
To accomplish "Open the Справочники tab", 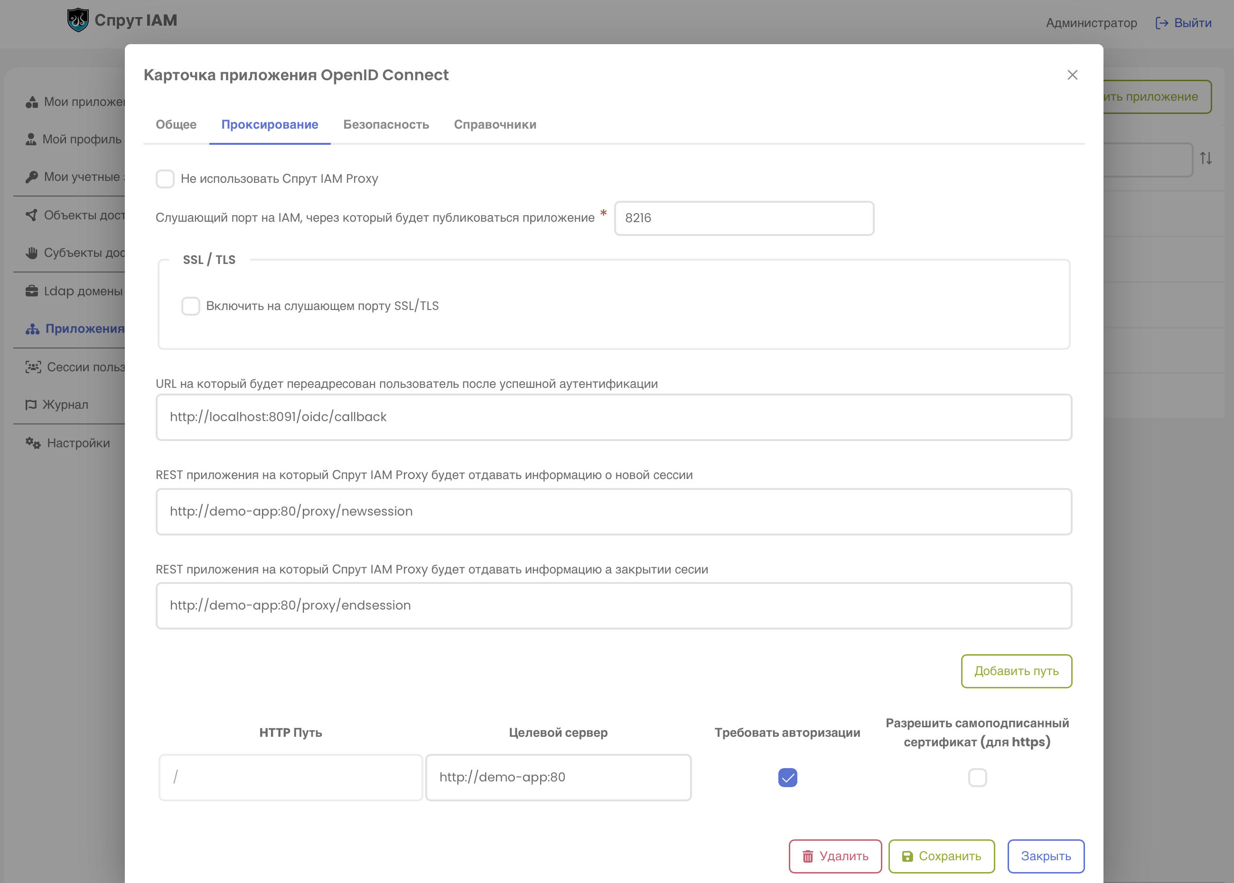I will click(495, 124).
